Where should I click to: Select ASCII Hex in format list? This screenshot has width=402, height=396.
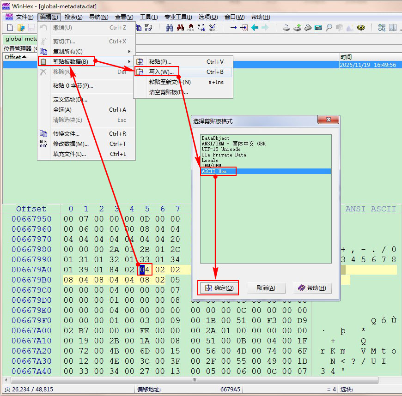point(214,171)
